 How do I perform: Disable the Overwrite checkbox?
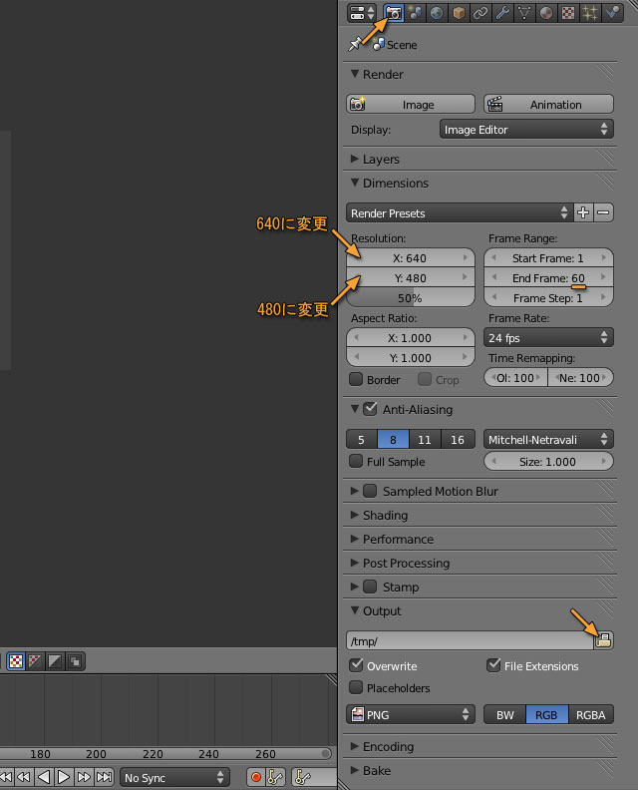coord(357,665)
